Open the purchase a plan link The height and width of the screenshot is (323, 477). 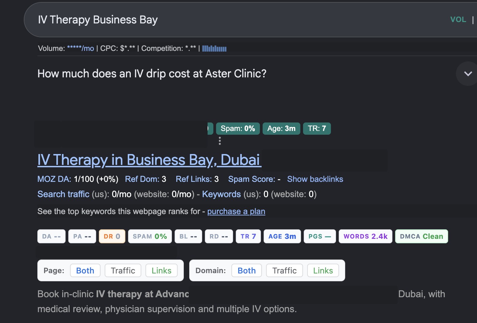pos(236,211)
